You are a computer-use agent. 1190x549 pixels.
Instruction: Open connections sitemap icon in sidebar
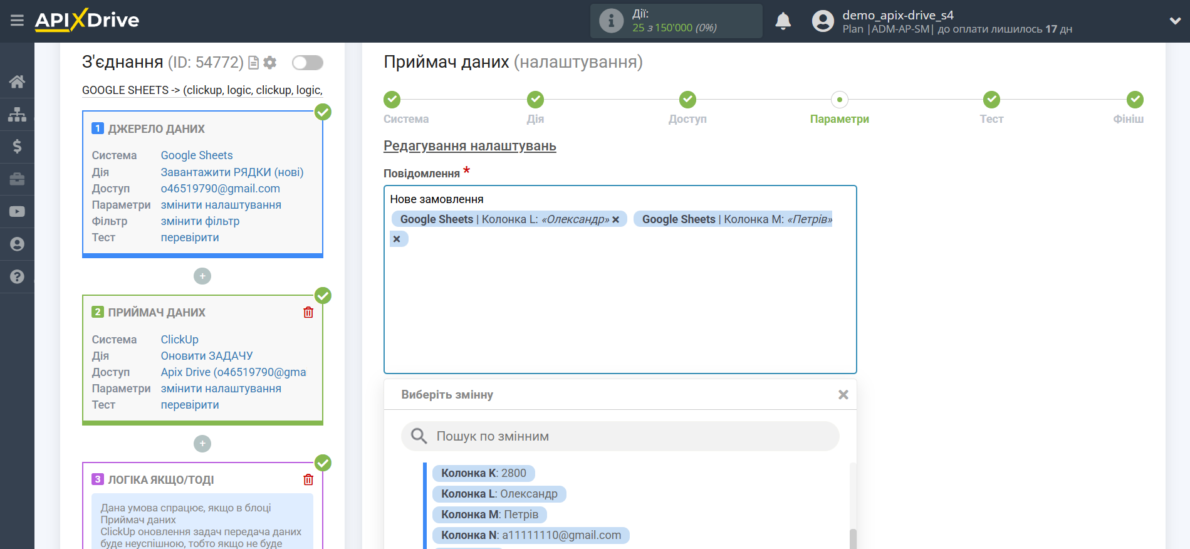[x=17, y=114]
